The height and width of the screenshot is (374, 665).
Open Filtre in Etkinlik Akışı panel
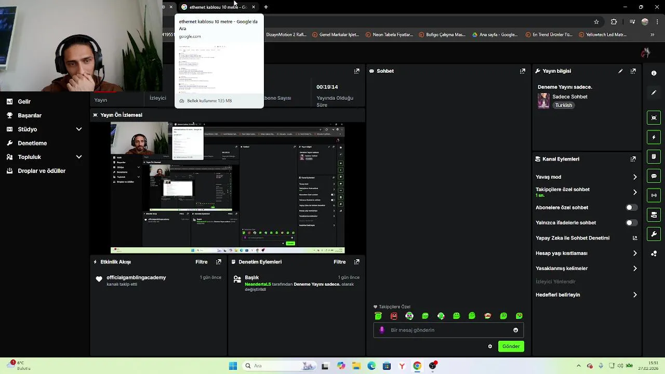tap(202, 262)
